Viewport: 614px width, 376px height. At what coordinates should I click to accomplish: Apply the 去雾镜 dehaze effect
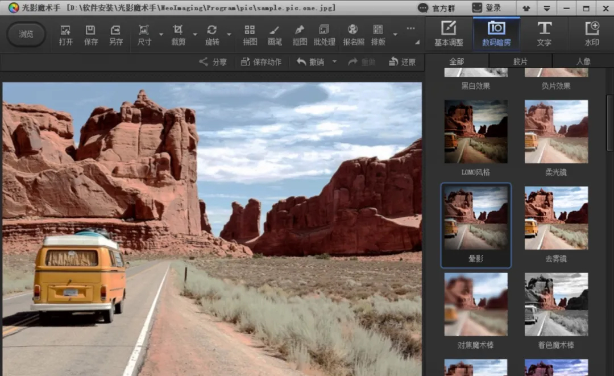click(556, 218)
